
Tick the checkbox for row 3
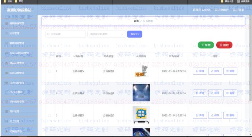[x=49, y=115]
